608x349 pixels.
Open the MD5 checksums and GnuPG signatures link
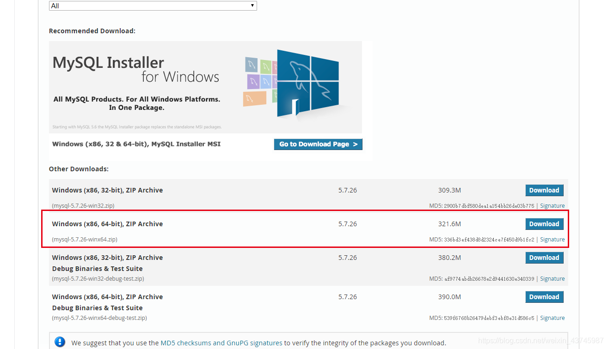pyautogui.click(x=221, y=343)
